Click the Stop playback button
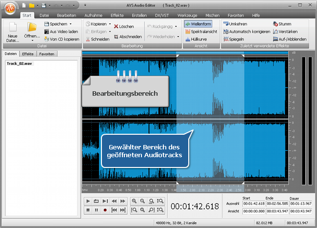 pos(88,210)
